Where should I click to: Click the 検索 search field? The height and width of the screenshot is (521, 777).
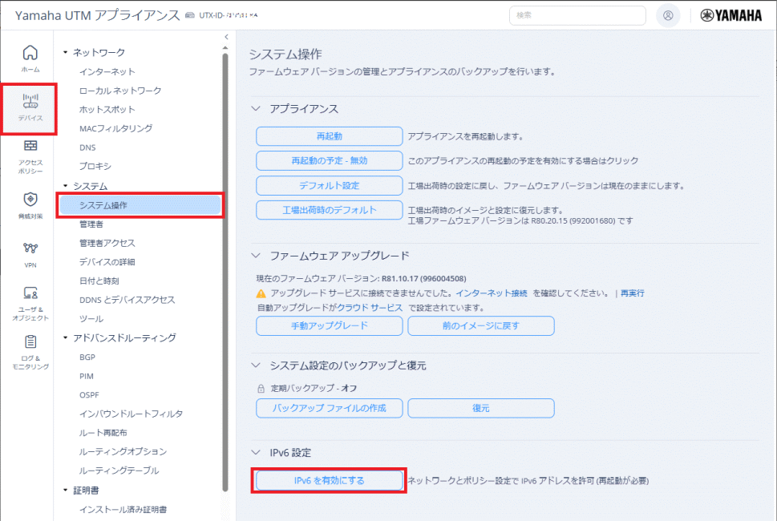point(577,15)
